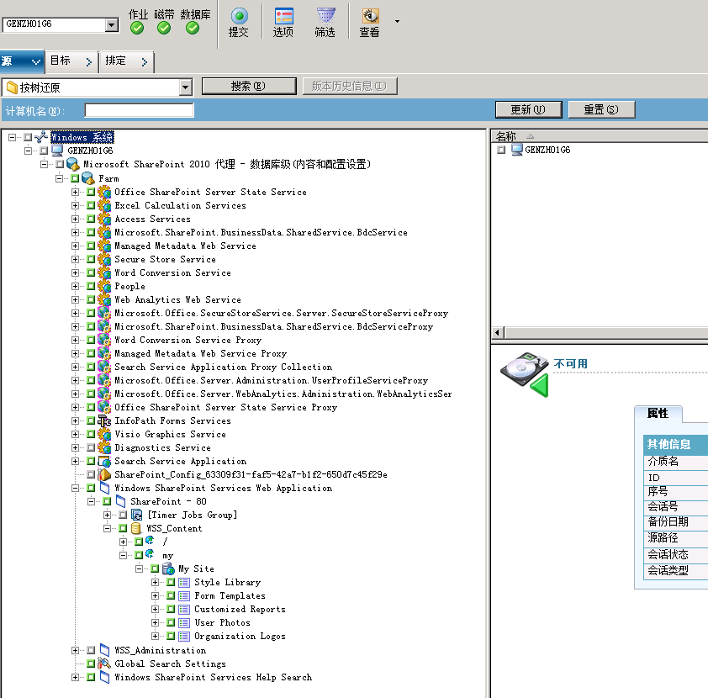This screenshot has width=708, height=698.
Task: Click the 计算机名 input field
Action: (x=139, y=111)
